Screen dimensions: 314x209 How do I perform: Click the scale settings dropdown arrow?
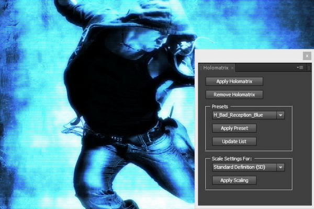point(281,167)
